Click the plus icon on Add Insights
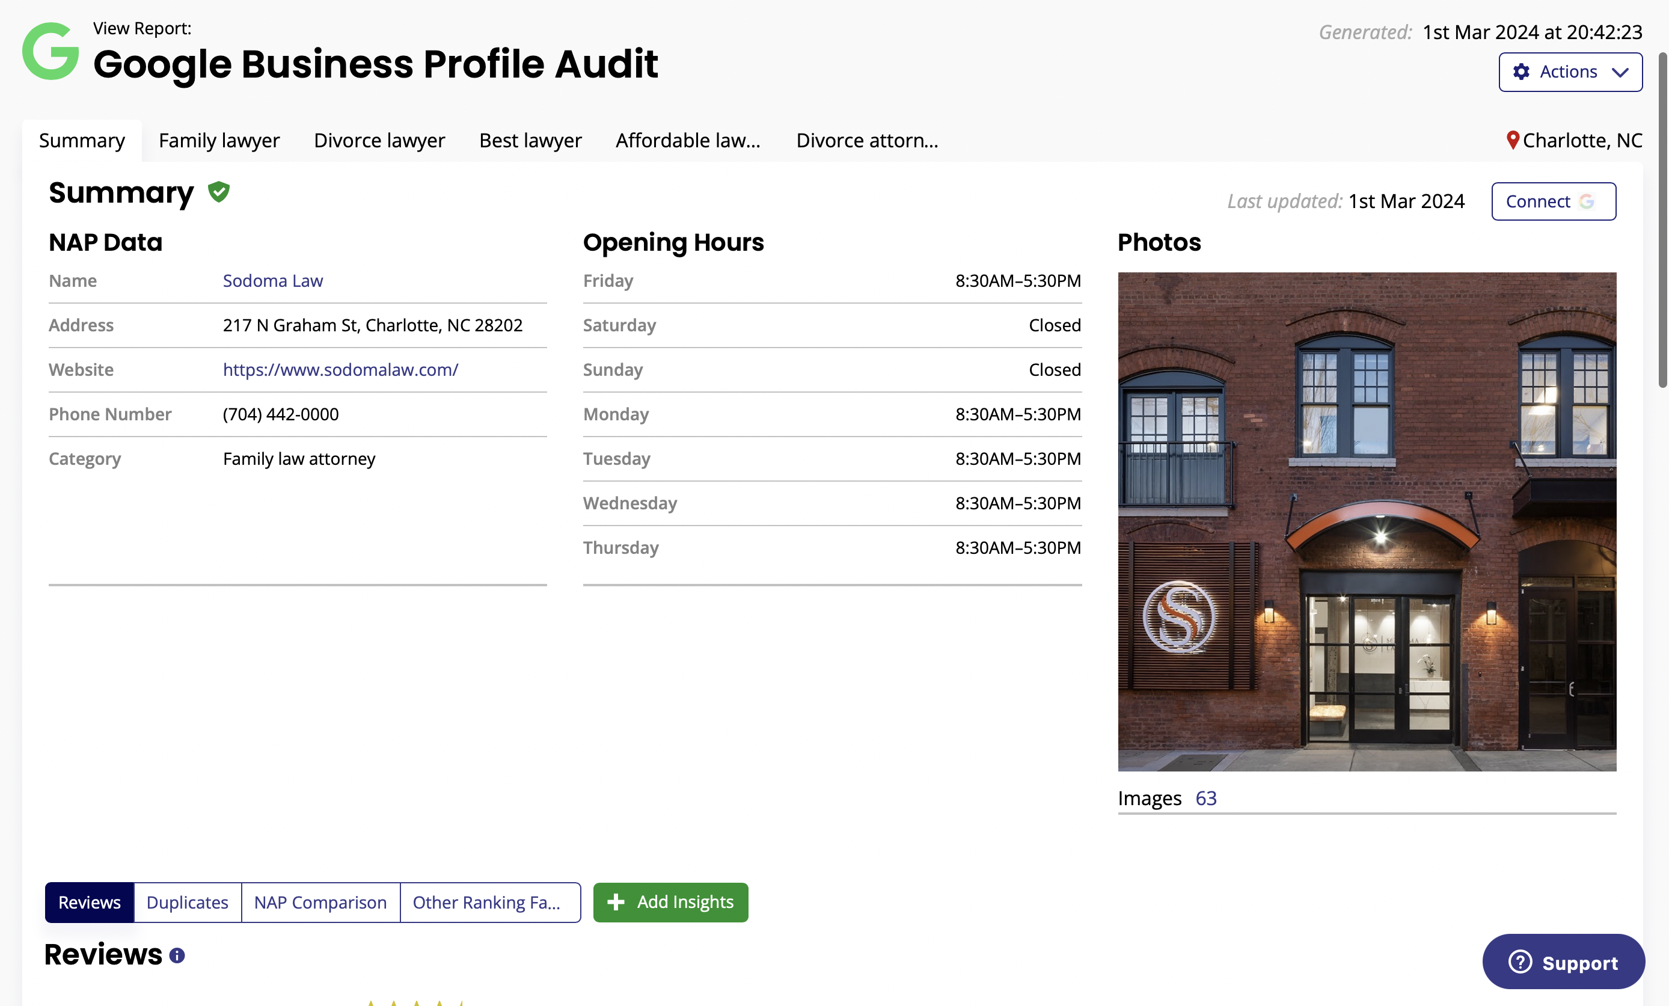 615,902
